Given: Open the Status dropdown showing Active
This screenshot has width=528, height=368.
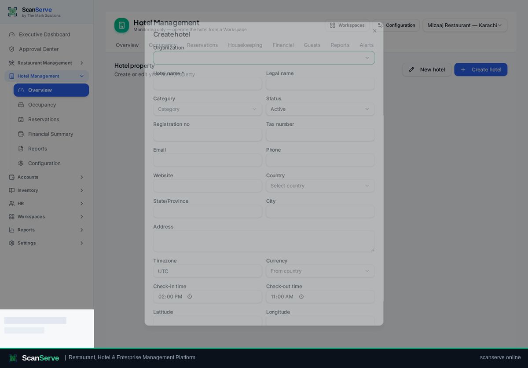Looking at the screenshot, I should 320,109.
